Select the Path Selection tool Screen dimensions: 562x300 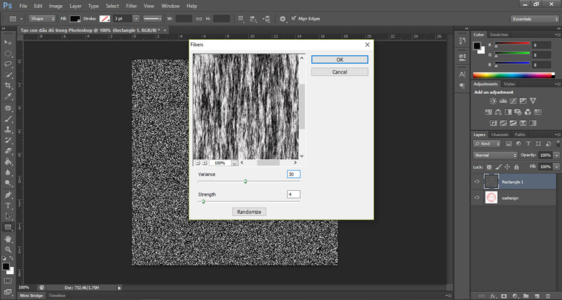8,216
